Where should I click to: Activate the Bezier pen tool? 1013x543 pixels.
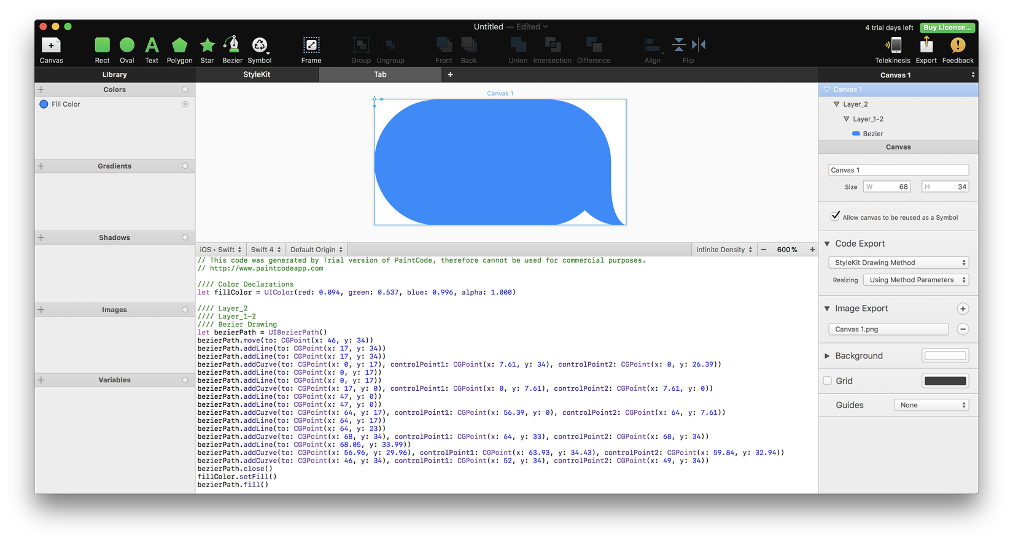(x=231, y=45)
